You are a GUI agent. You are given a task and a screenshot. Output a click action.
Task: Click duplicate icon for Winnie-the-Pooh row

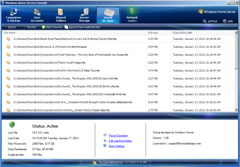tap(8, 47)
